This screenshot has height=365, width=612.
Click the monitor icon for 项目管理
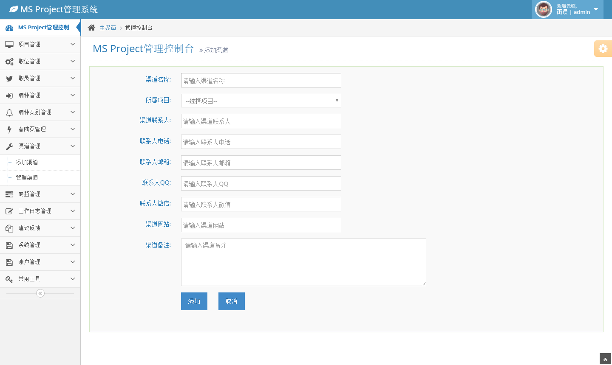(x=9, y=45)
